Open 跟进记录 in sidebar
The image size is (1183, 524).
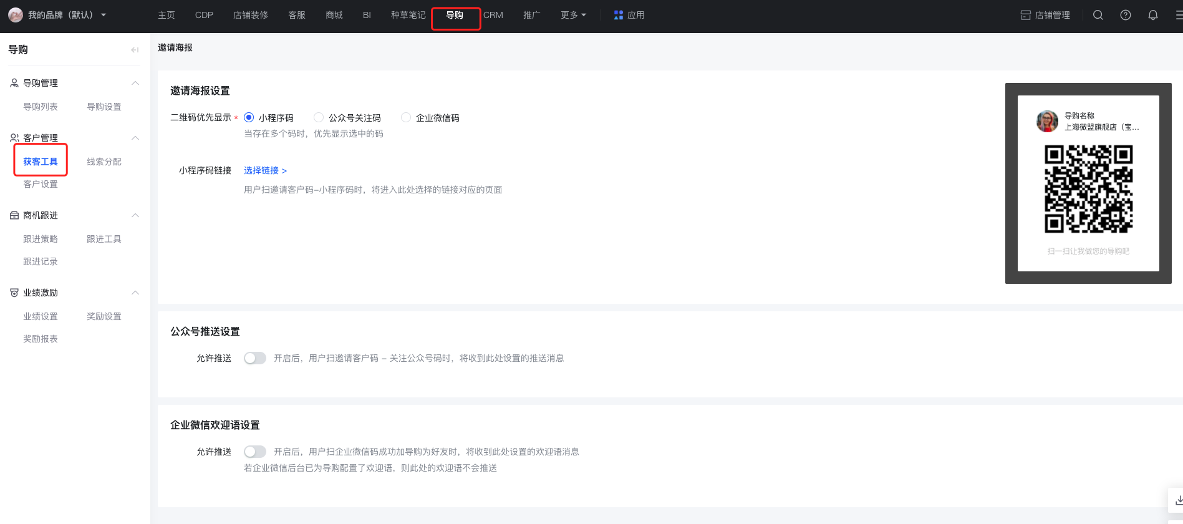41,261
